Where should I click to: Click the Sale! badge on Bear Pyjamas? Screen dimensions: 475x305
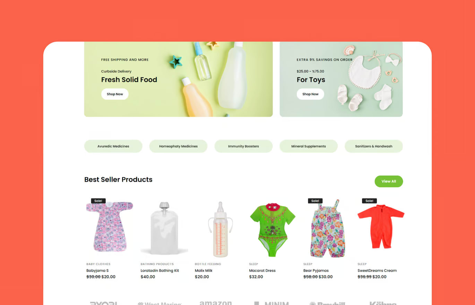(x=315, y=201)
